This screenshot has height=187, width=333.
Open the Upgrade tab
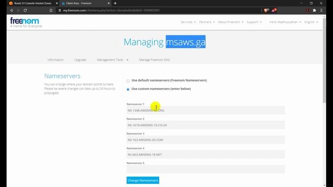pyautogui.click(x=80, y=60)
